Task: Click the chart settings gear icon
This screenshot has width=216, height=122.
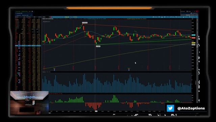Action: 165,17
